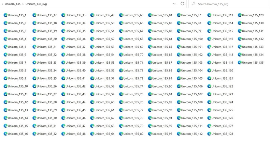Screen dimensions: 271x143
Task: Click the icon of Unicorn_135_48
Action: pos(63,134)
